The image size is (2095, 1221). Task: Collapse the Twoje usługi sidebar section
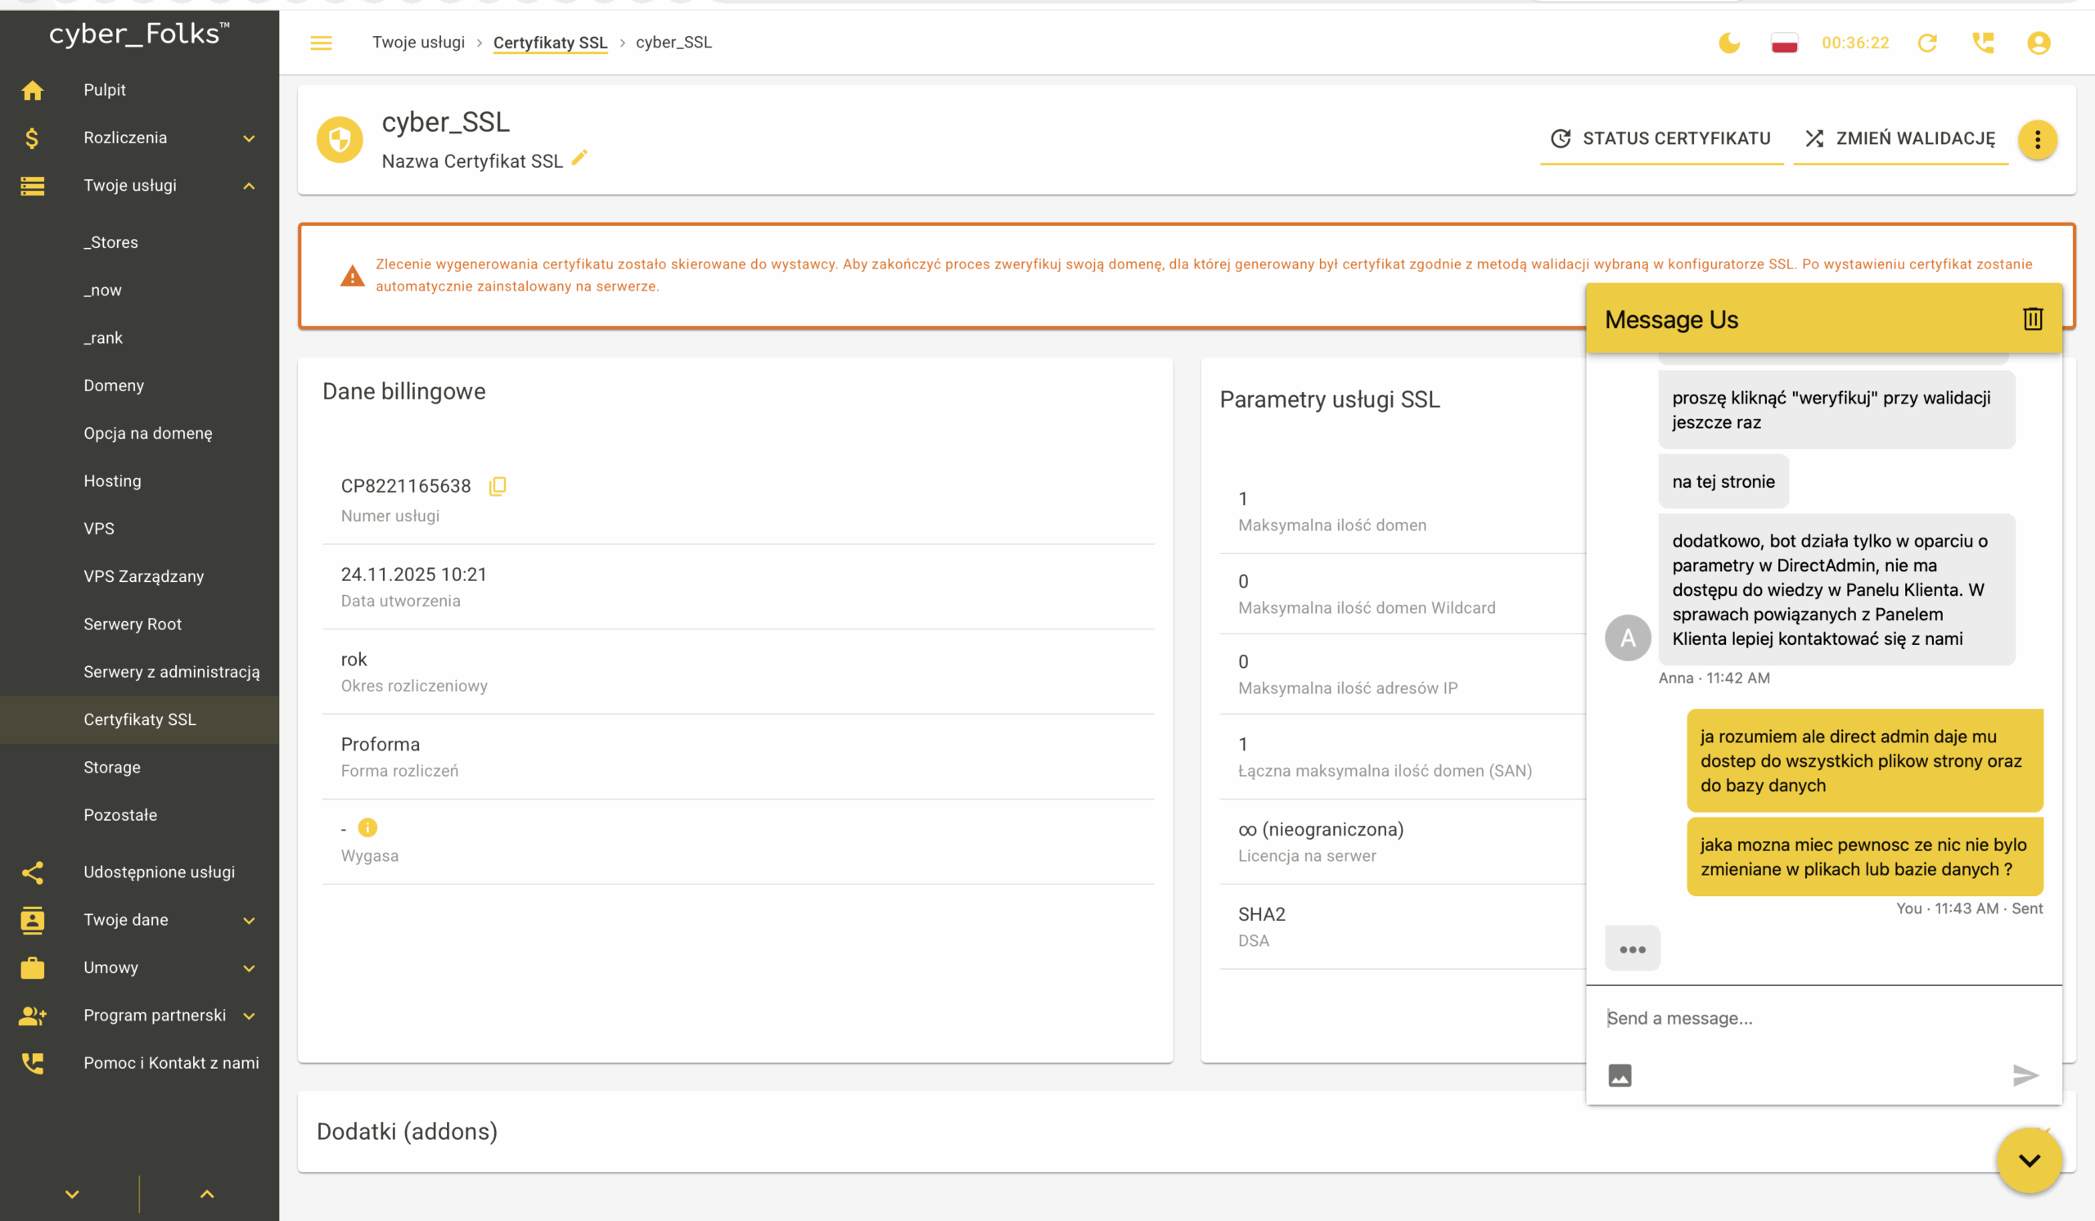point(249,187)
